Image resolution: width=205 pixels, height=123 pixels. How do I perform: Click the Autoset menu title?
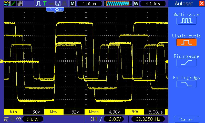click(183, 4)
